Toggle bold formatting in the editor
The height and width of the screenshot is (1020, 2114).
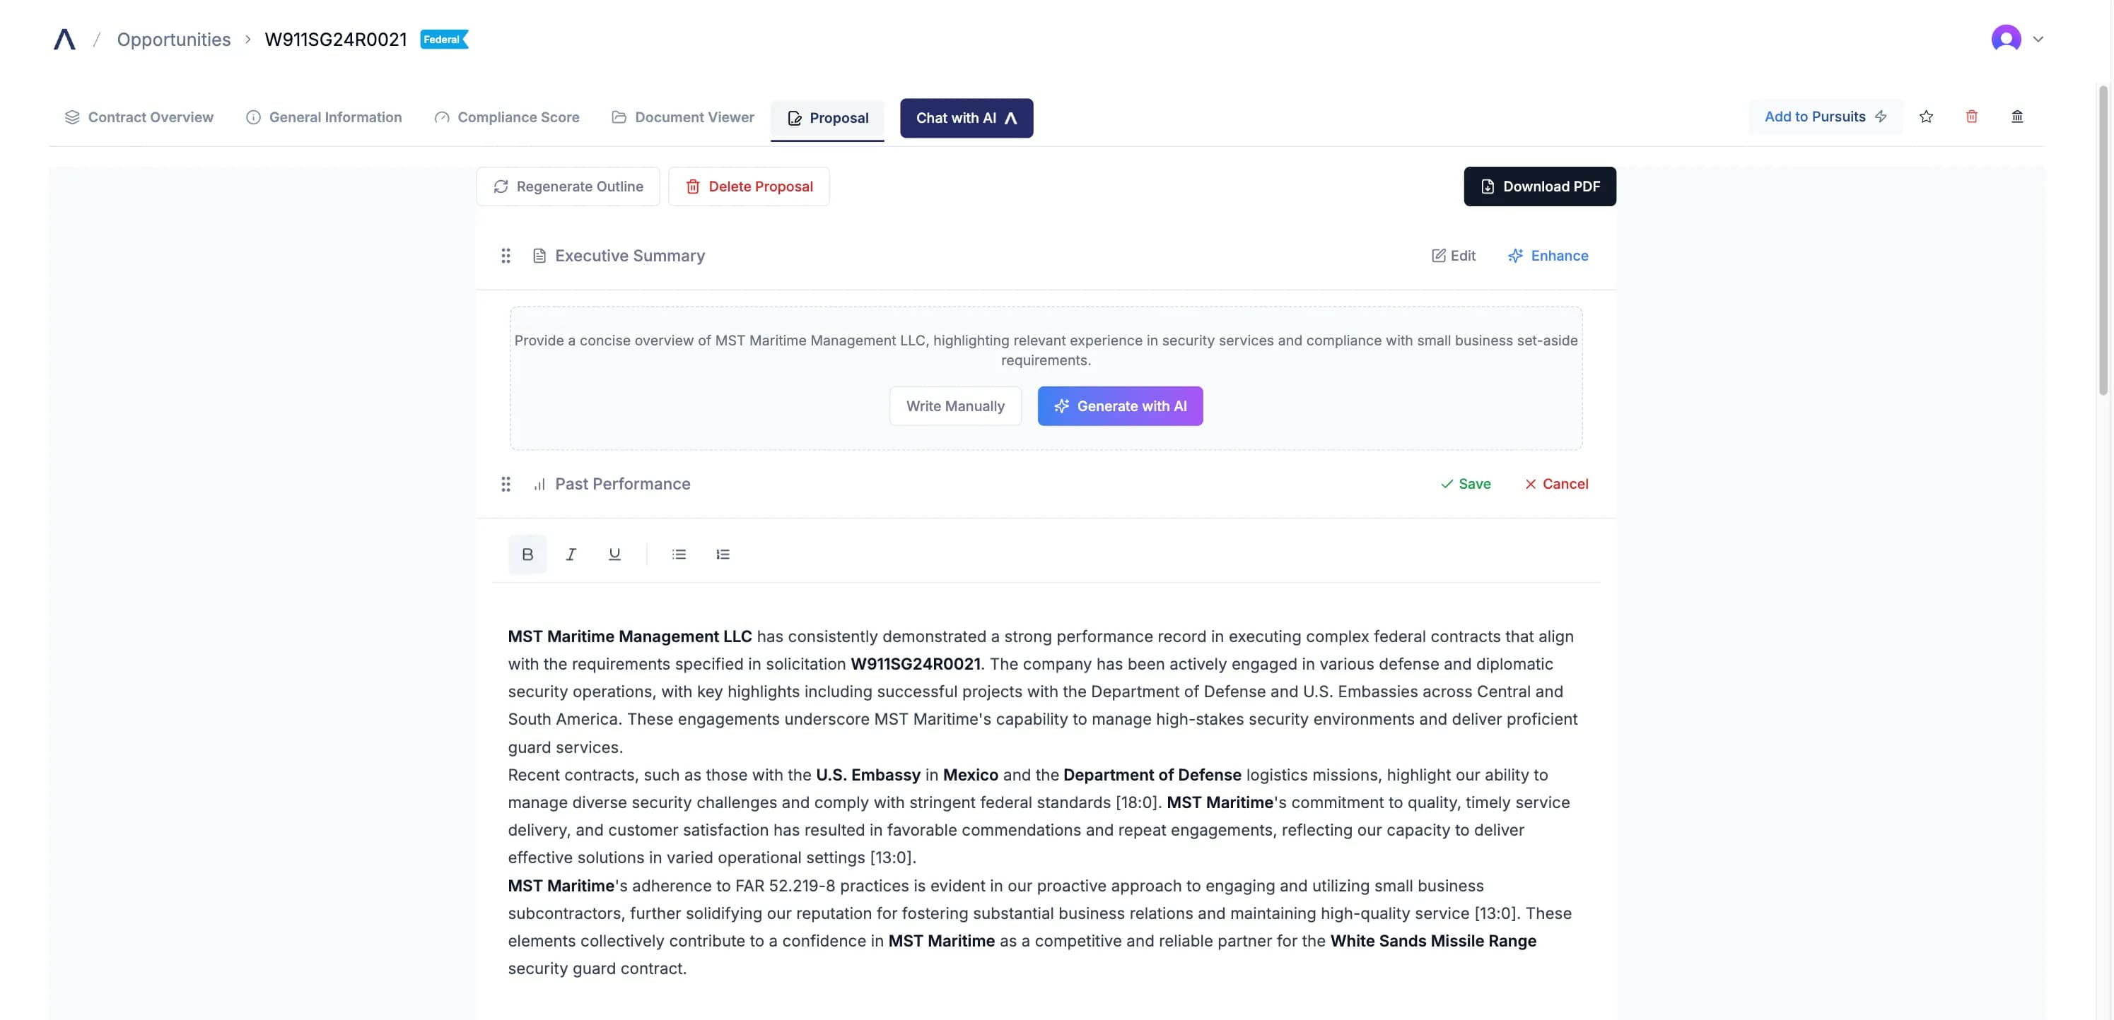pos(527,555)
